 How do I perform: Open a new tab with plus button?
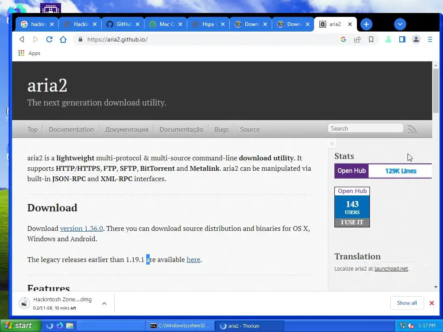click(x=366, y=24)
